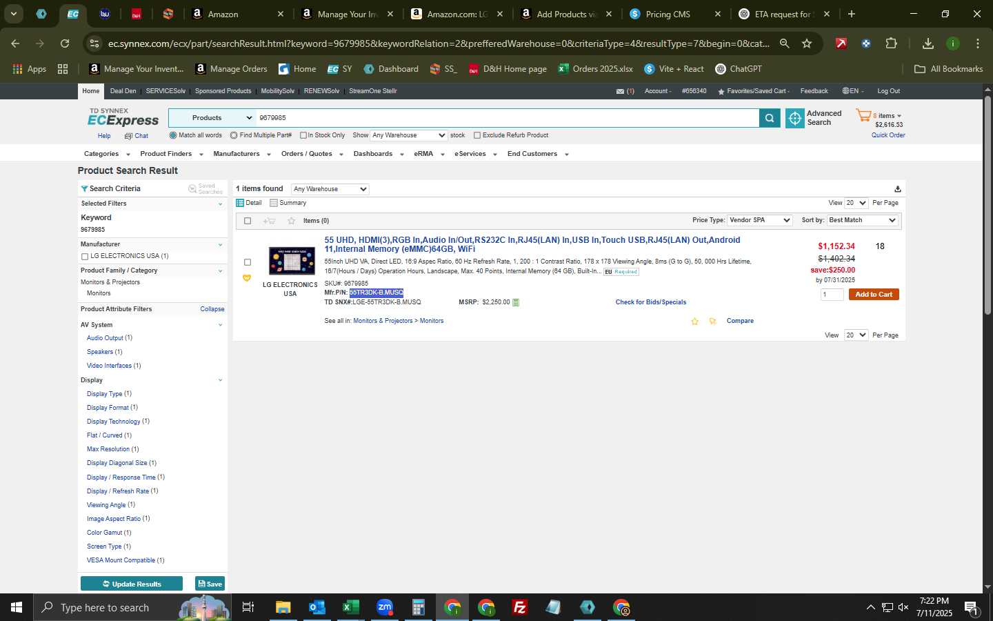Click the add-to-cart icon in Items bar
This screenshot has height=621, width=993.
click(269, 221)
